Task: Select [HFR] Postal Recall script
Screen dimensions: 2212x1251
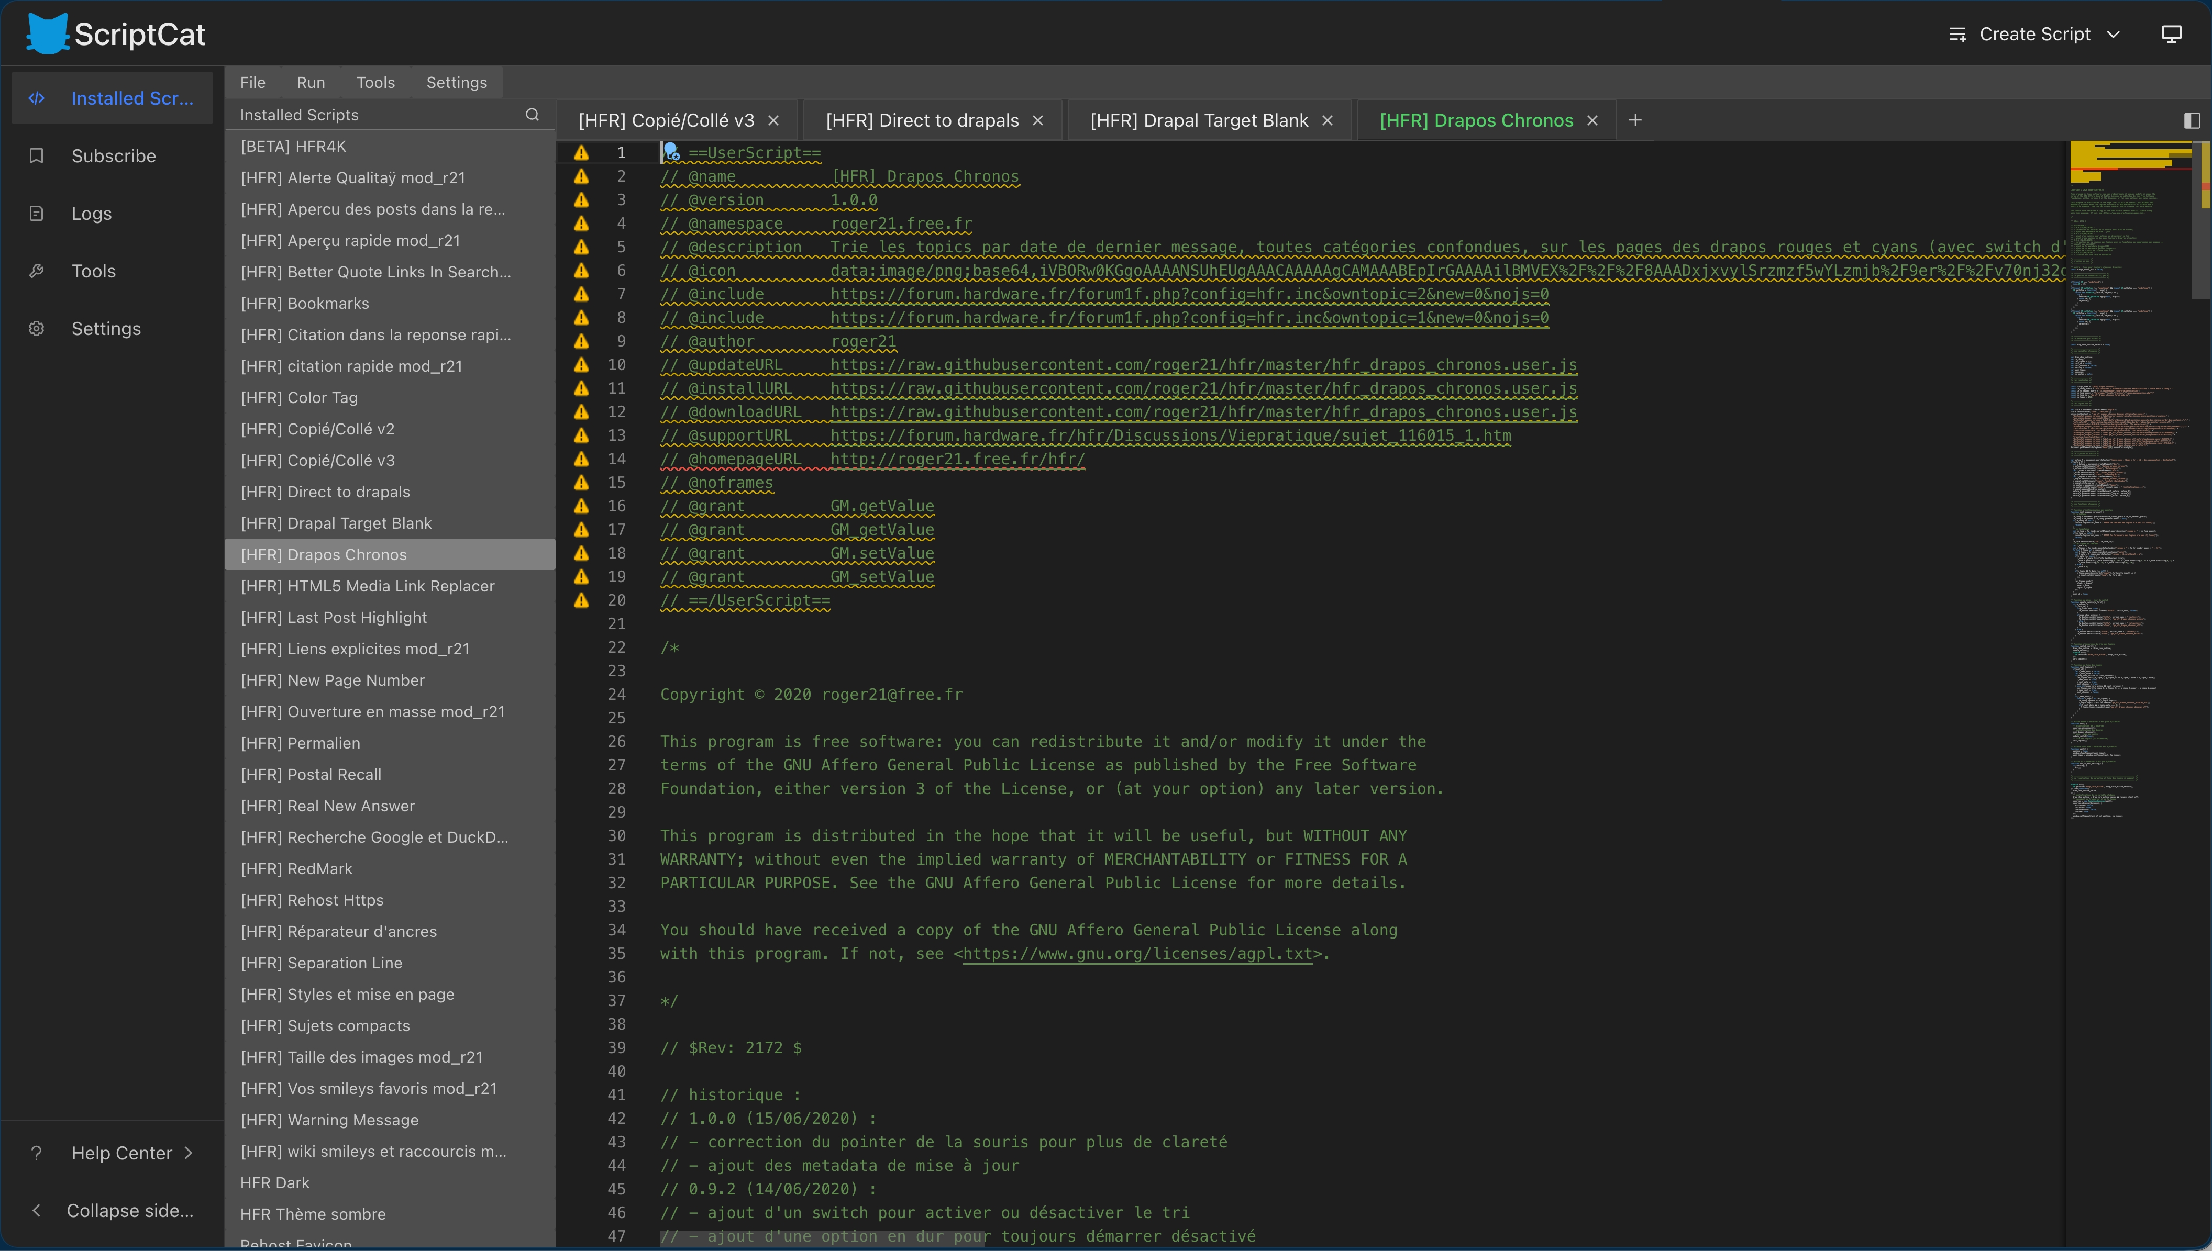Action: point(390,774)
